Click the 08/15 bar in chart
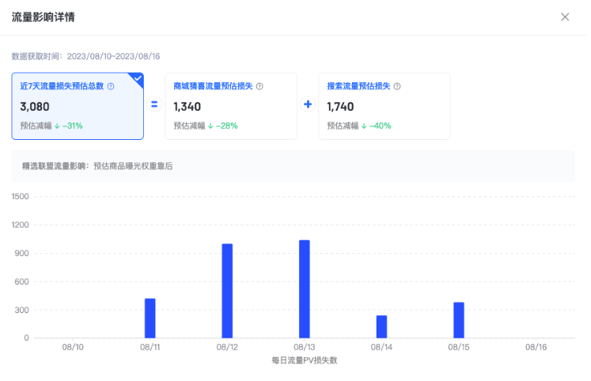 [459, 319]
